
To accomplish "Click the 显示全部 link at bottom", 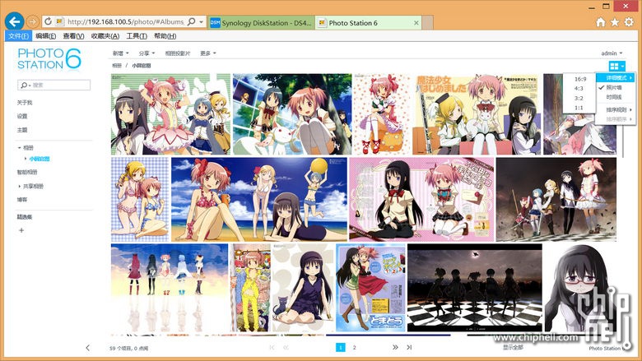I will tap(513, 347).
